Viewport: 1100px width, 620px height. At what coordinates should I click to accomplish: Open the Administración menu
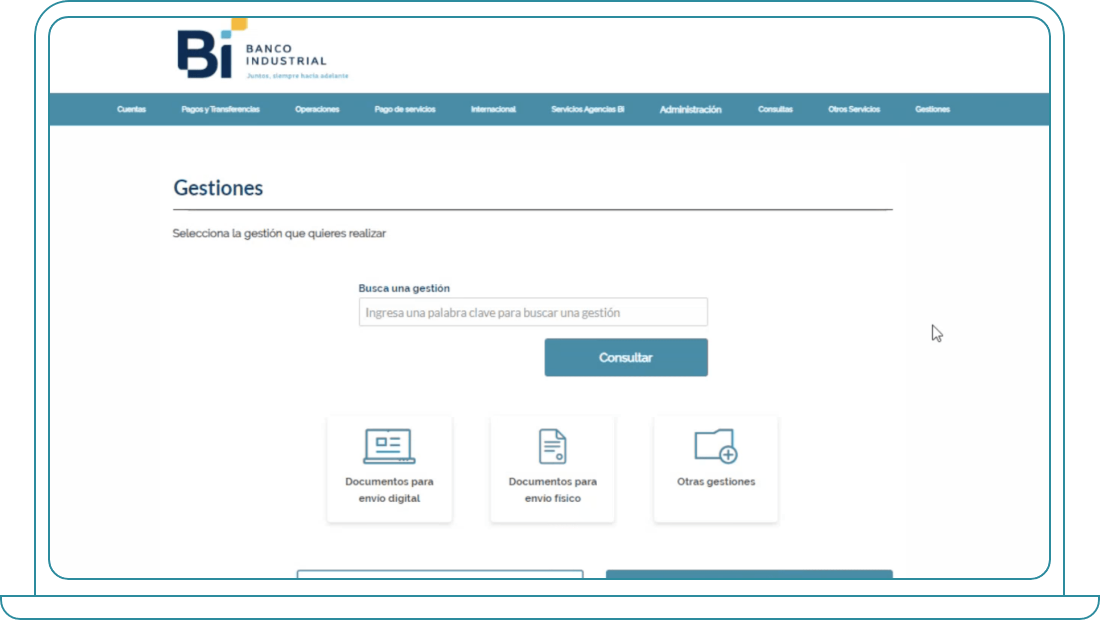pyautogui.click(x=690, y=109)
